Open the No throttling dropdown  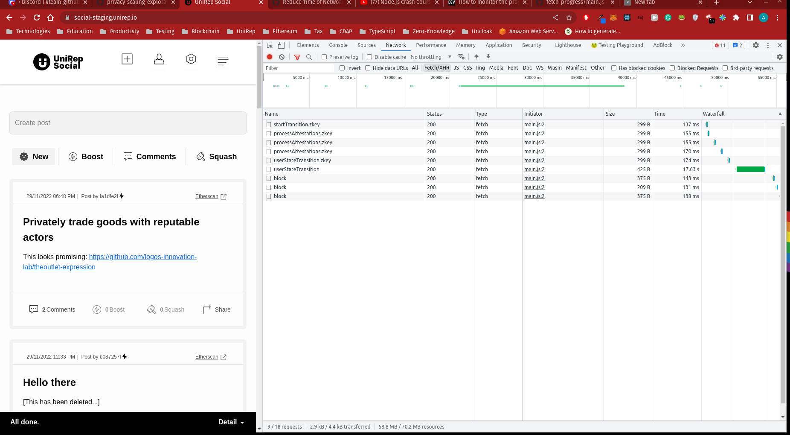(x=430, y=56)
